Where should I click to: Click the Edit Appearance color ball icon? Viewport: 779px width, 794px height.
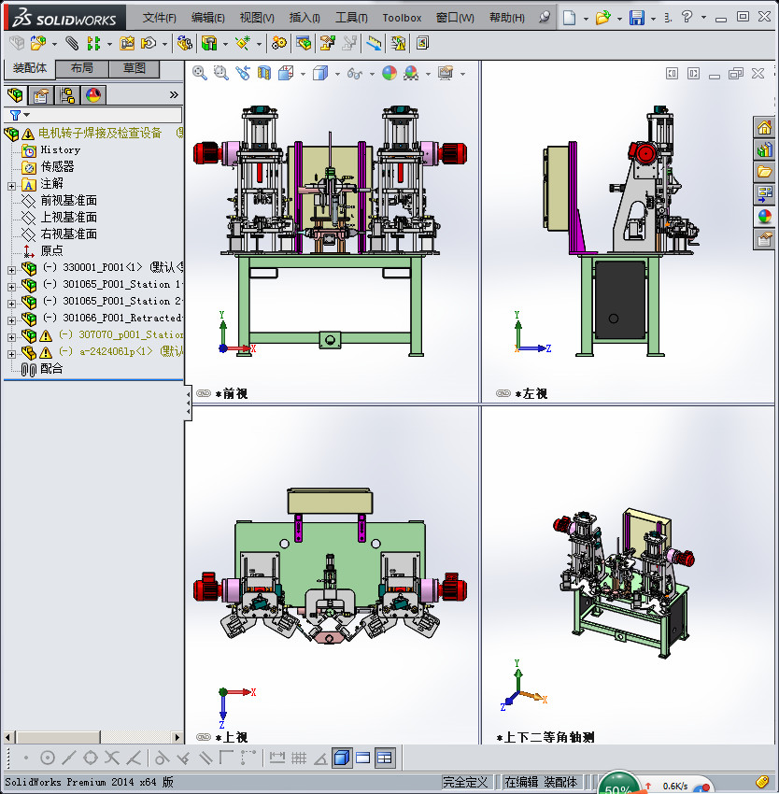tap(389, 74)
